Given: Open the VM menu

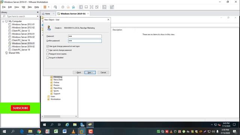Looking at the screenshot, I should point(23,7).
